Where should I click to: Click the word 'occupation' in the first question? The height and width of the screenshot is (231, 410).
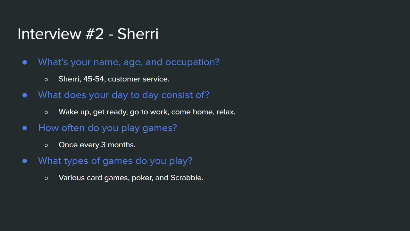[190, 62]
